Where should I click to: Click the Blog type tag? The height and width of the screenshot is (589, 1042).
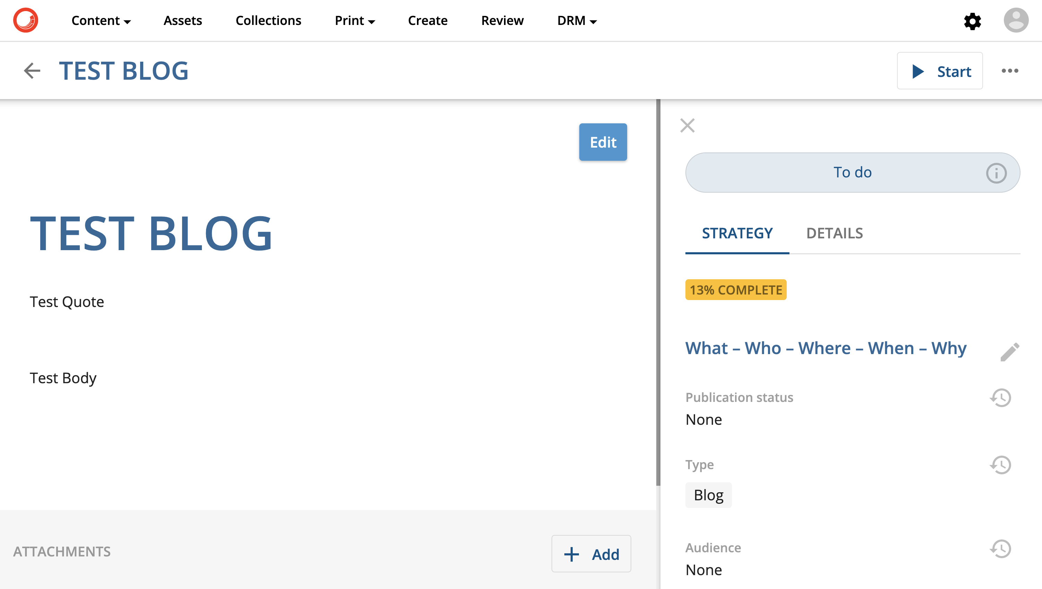click(x=708, y=495)
